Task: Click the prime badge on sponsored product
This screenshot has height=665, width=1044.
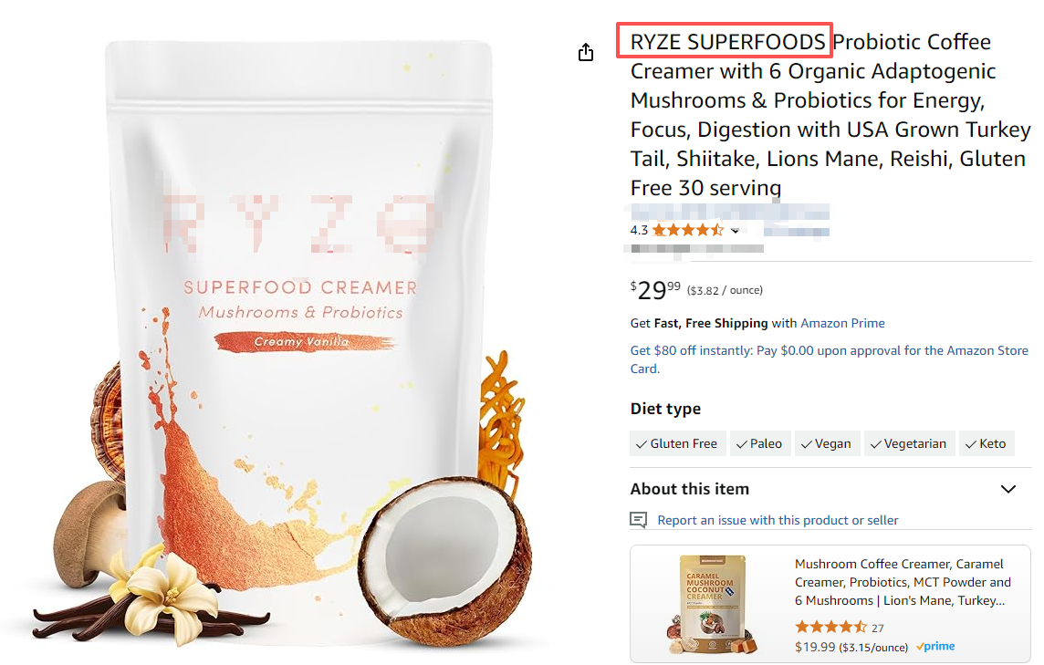Action: click(x=935, y=646)
